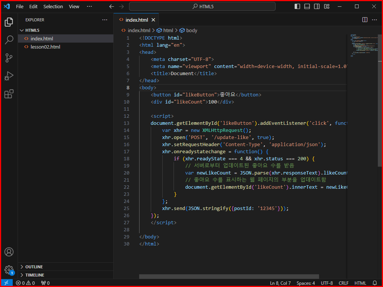Split the editor to the right
The image size is (383, 287).
[365, 20]
